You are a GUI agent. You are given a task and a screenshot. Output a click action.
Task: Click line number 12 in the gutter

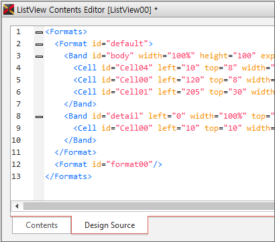(16, 164)
